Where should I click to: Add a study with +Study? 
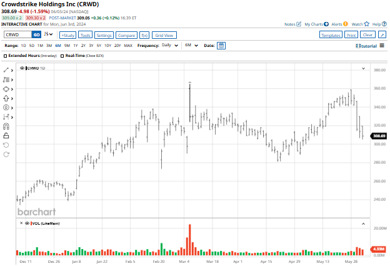click(67, 35)
